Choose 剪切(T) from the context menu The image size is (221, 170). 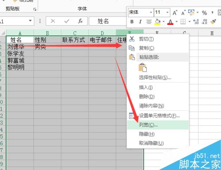[x=158, y=39]
